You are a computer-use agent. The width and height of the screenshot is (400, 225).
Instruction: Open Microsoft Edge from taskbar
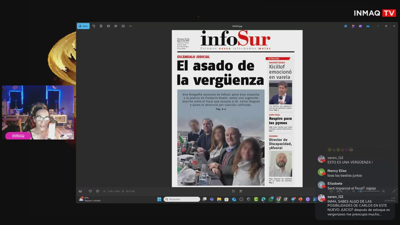coord(263,199)
